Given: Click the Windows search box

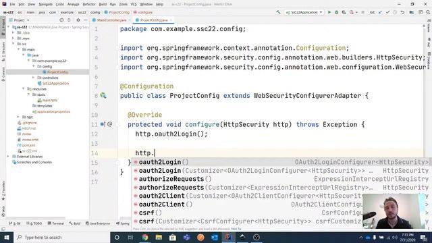Looking at the screenshot, I should coord(61,237).
